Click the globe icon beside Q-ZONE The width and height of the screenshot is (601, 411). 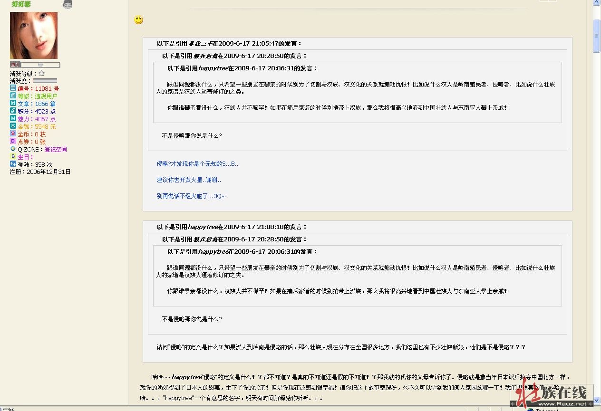(13, 149)
